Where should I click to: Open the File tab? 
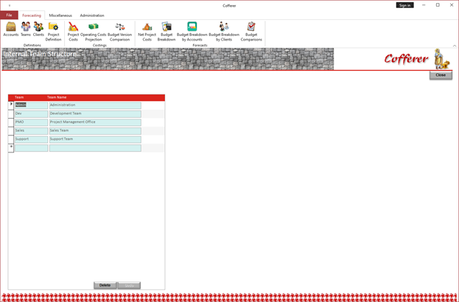coord(9,15)
